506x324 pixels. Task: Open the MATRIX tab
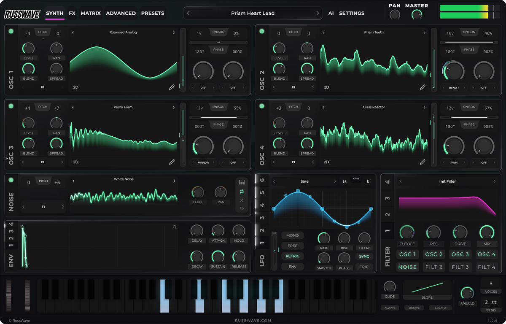(x=91, y=13)
